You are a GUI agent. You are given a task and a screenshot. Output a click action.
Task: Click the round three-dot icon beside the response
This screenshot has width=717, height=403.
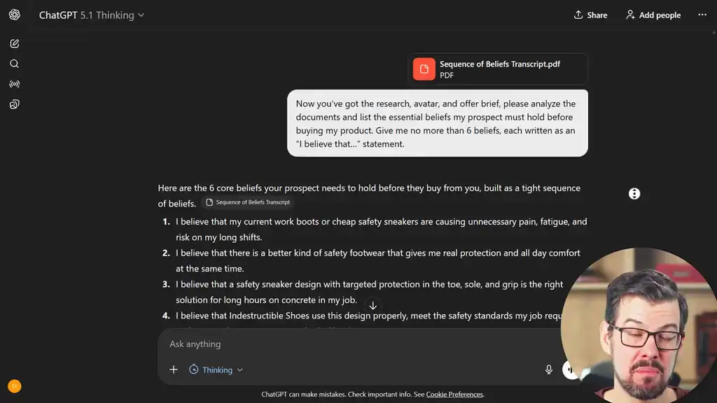(x=634, y=194)
